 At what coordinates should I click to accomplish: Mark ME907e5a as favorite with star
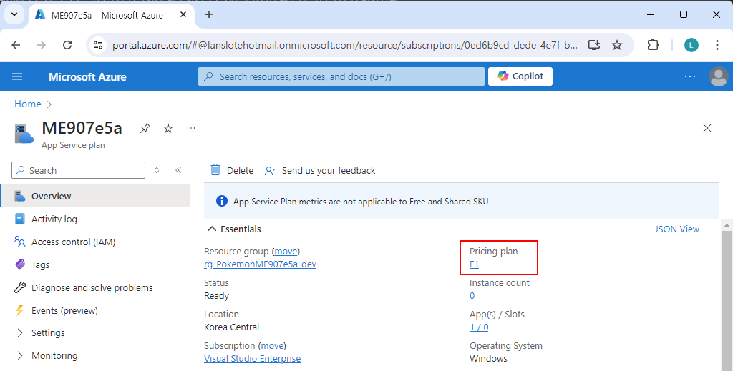click(168, 128)
